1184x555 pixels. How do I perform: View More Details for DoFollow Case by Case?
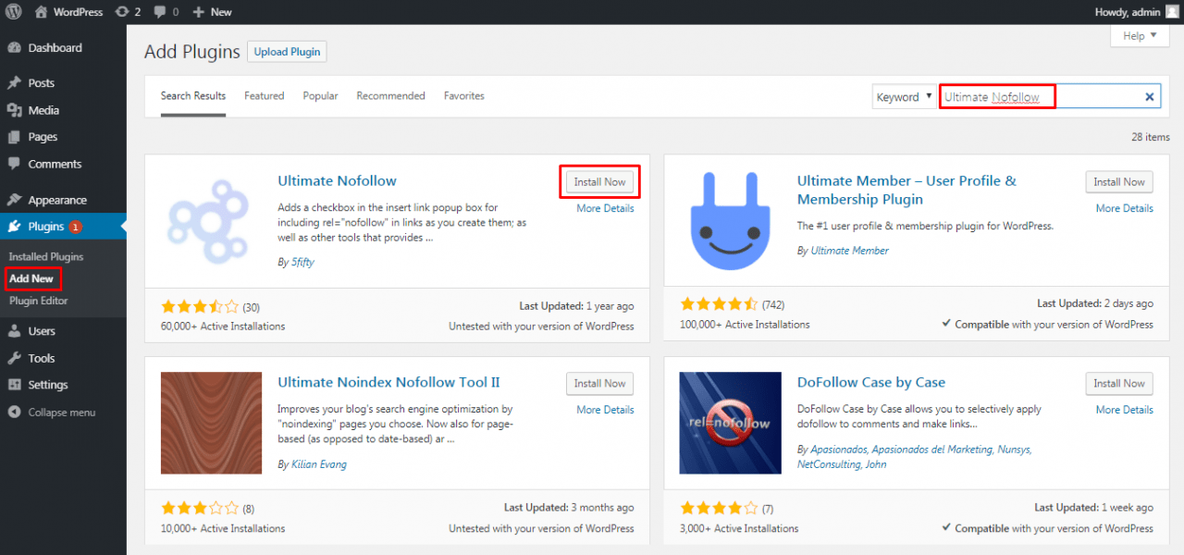[1125, 410]
